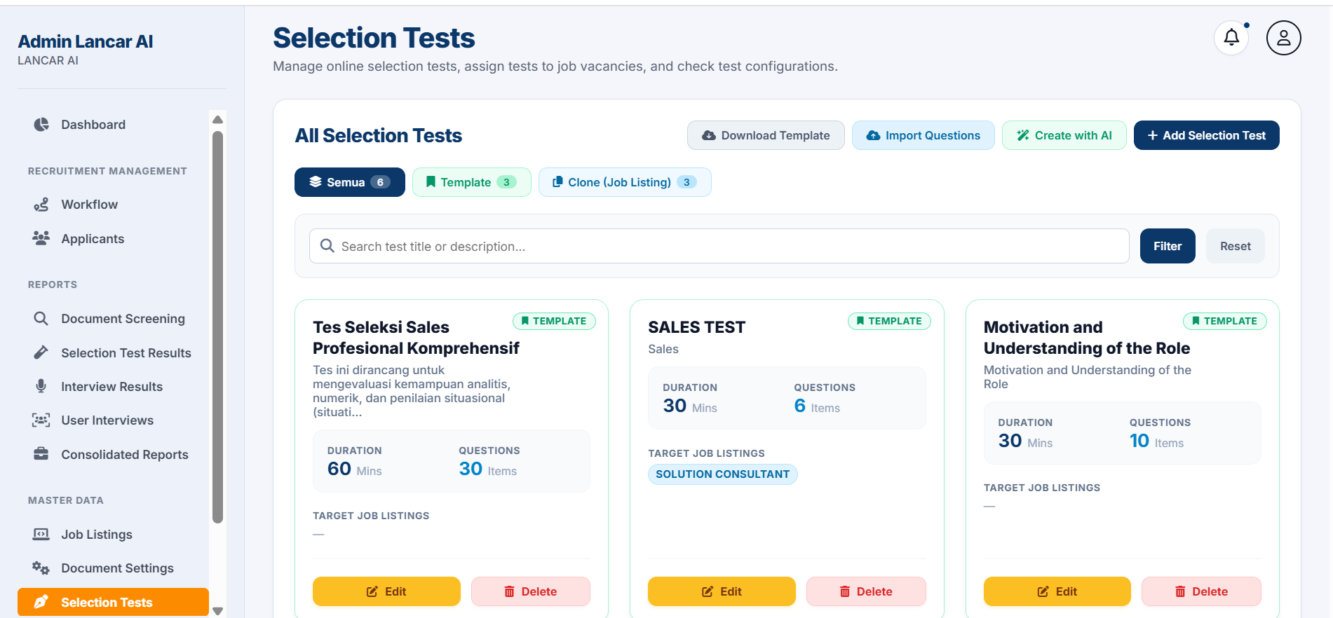Image resolution: width=1333 pixels, height=618 pixels.
Task: Delete the SALES TEST card
Action: 866,591
